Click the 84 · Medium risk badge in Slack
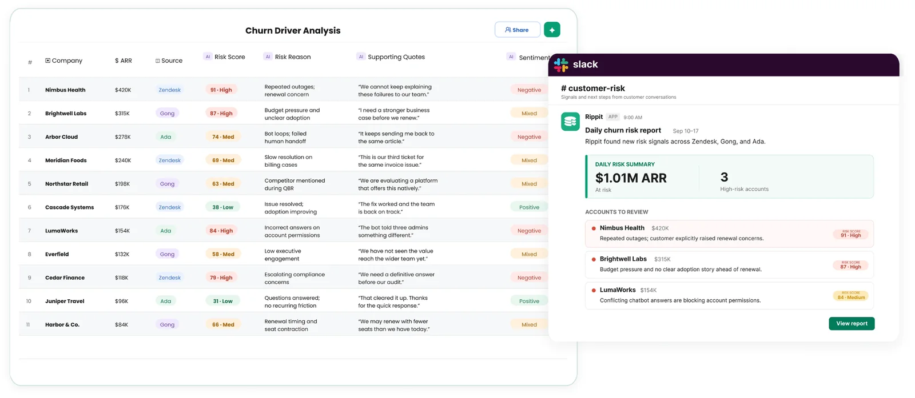This screenshot has height=398, width=915. tap(851, 296)
